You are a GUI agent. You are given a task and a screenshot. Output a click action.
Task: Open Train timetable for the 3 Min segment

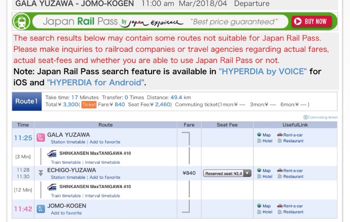[x=66, y=162]
